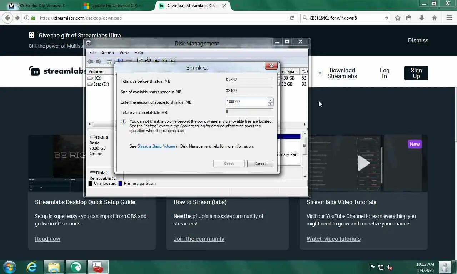The width and height of the screenshot is (457, 274).
Task: Click the Sign Up button
Action: (x=416, y=73)
